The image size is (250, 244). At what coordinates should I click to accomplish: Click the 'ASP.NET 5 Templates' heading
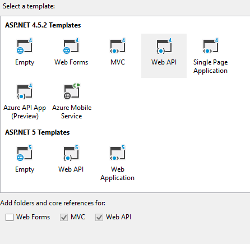click(38, 132)
